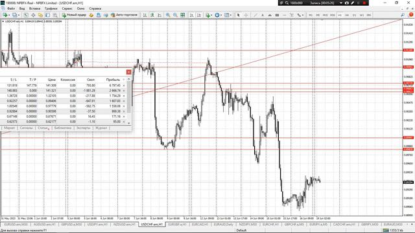Switch timeframe to M5
The image size is (415, 233).
318,15
